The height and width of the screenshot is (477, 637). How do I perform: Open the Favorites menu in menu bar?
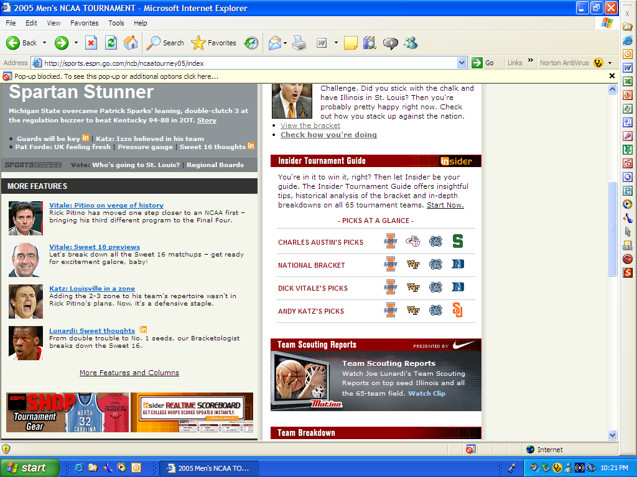click(x=84, y=23)
